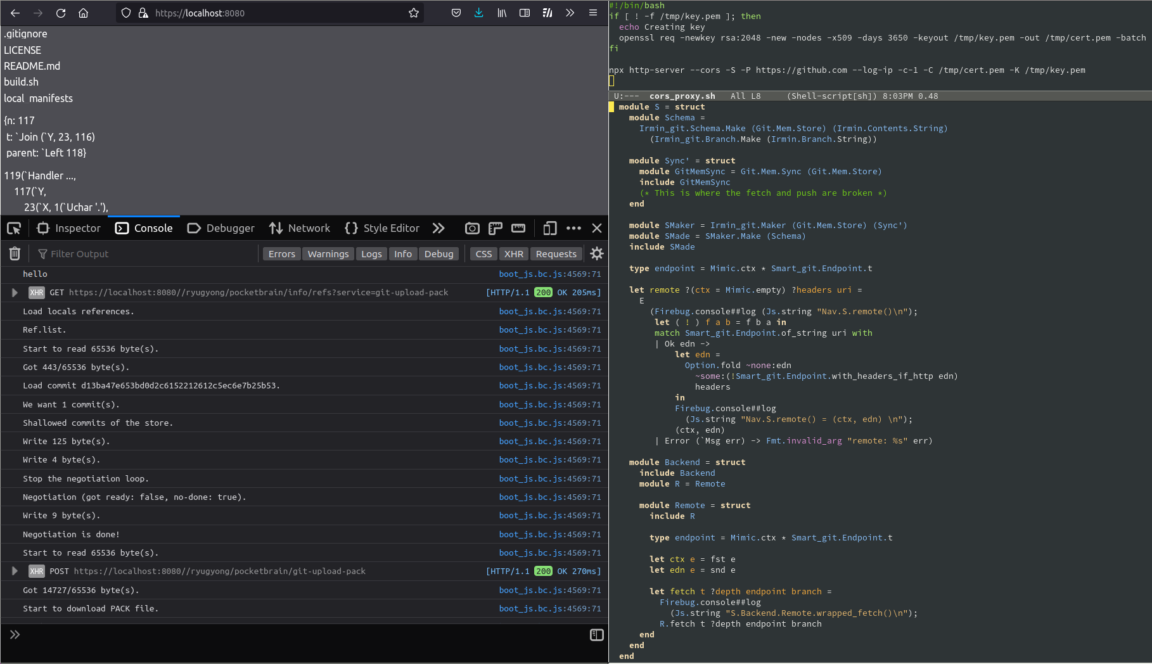
Task: Click the element picker icon in DevTools
Action: tap(14, 228)
